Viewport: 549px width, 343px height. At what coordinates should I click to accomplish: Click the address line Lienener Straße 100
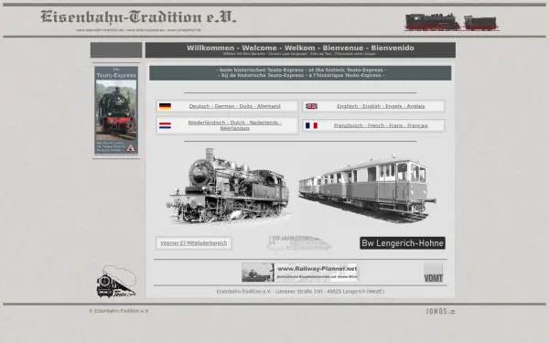300,291
